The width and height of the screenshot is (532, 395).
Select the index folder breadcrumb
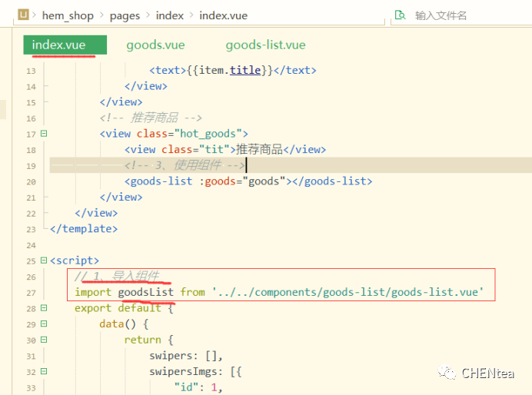pos(170,15)
